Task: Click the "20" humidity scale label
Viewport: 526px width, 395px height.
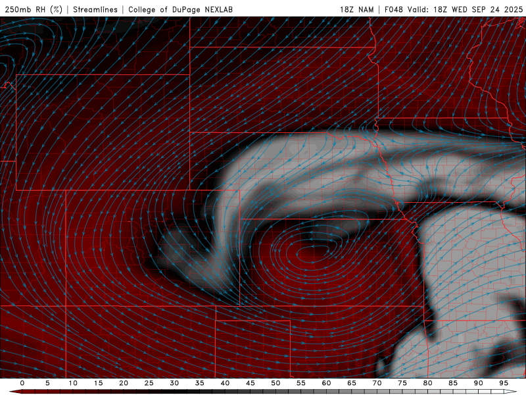Action: tap(124, 383)
